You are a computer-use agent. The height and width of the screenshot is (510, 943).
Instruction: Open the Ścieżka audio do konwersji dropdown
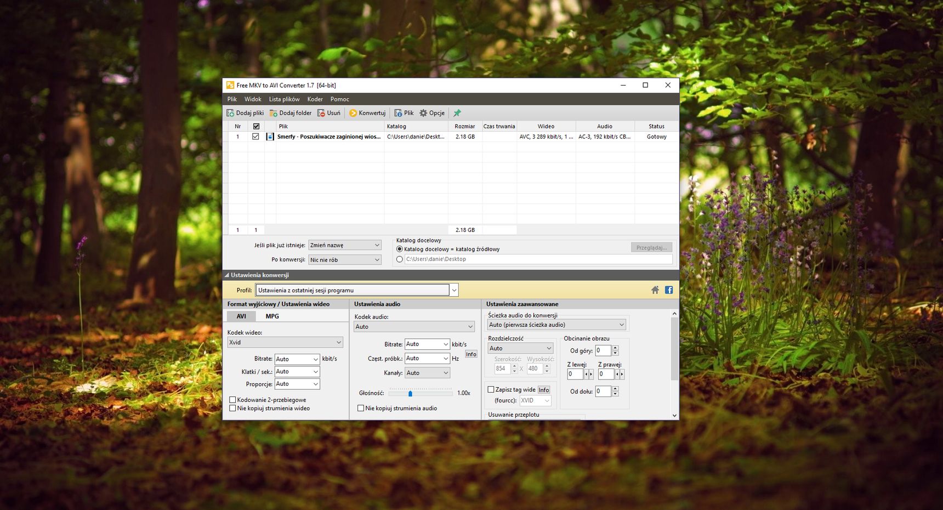pyautogui.click(x=556, y=325)
